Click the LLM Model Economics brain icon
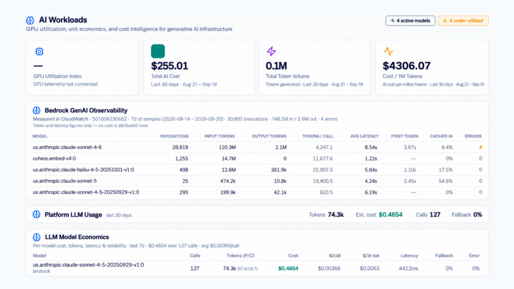Viewport: 514px width, 289px height. tap(37, 237)
